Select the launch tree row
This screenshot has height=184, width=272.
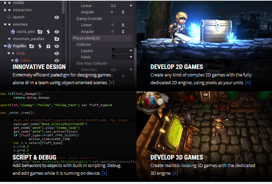pos(33,17)
